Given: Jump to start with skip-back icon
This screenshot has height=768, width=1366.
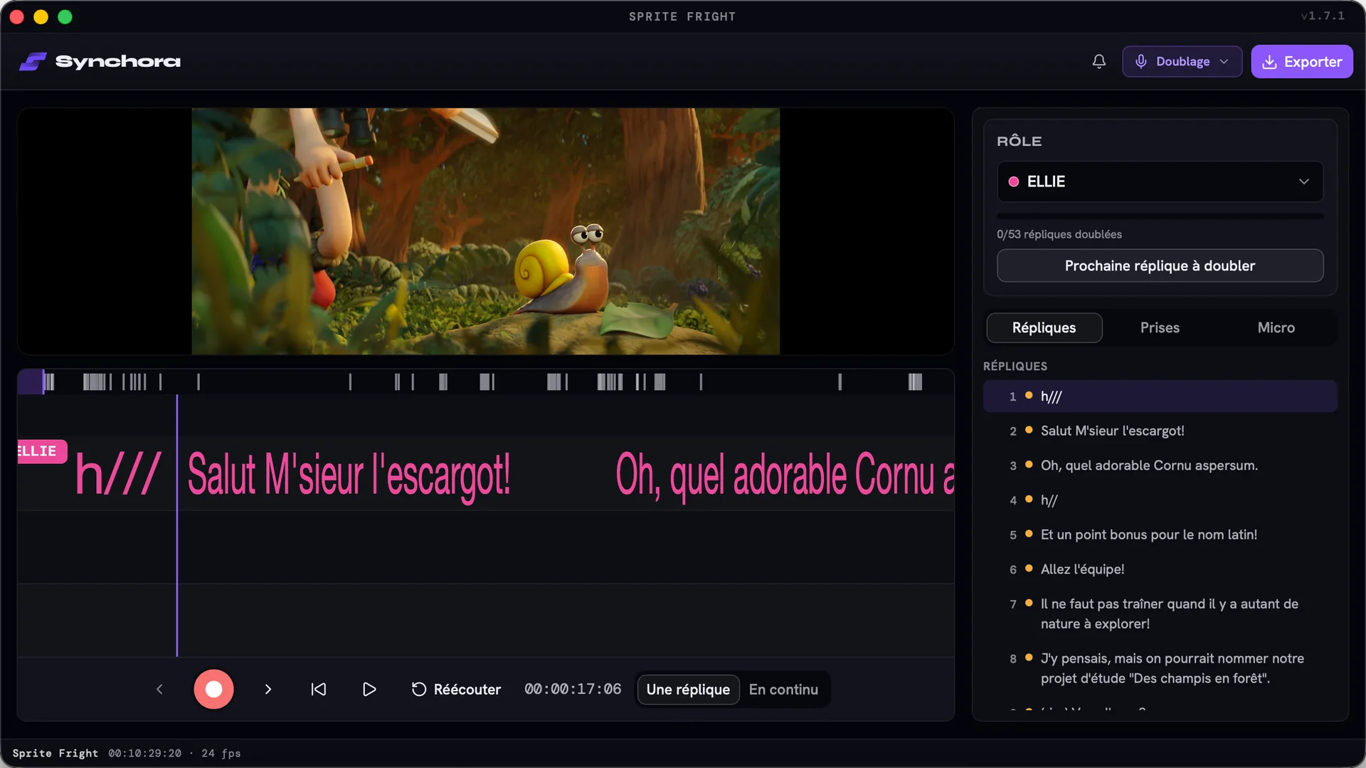Looking at the screenshot, I should pos(318,689).
